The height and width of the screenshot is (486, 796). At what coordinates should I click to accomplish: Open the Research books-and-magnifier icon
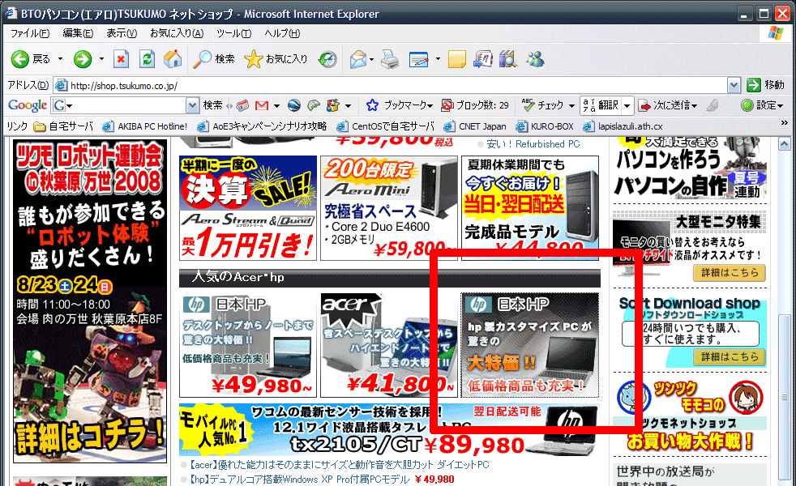(x=507, y=59)
